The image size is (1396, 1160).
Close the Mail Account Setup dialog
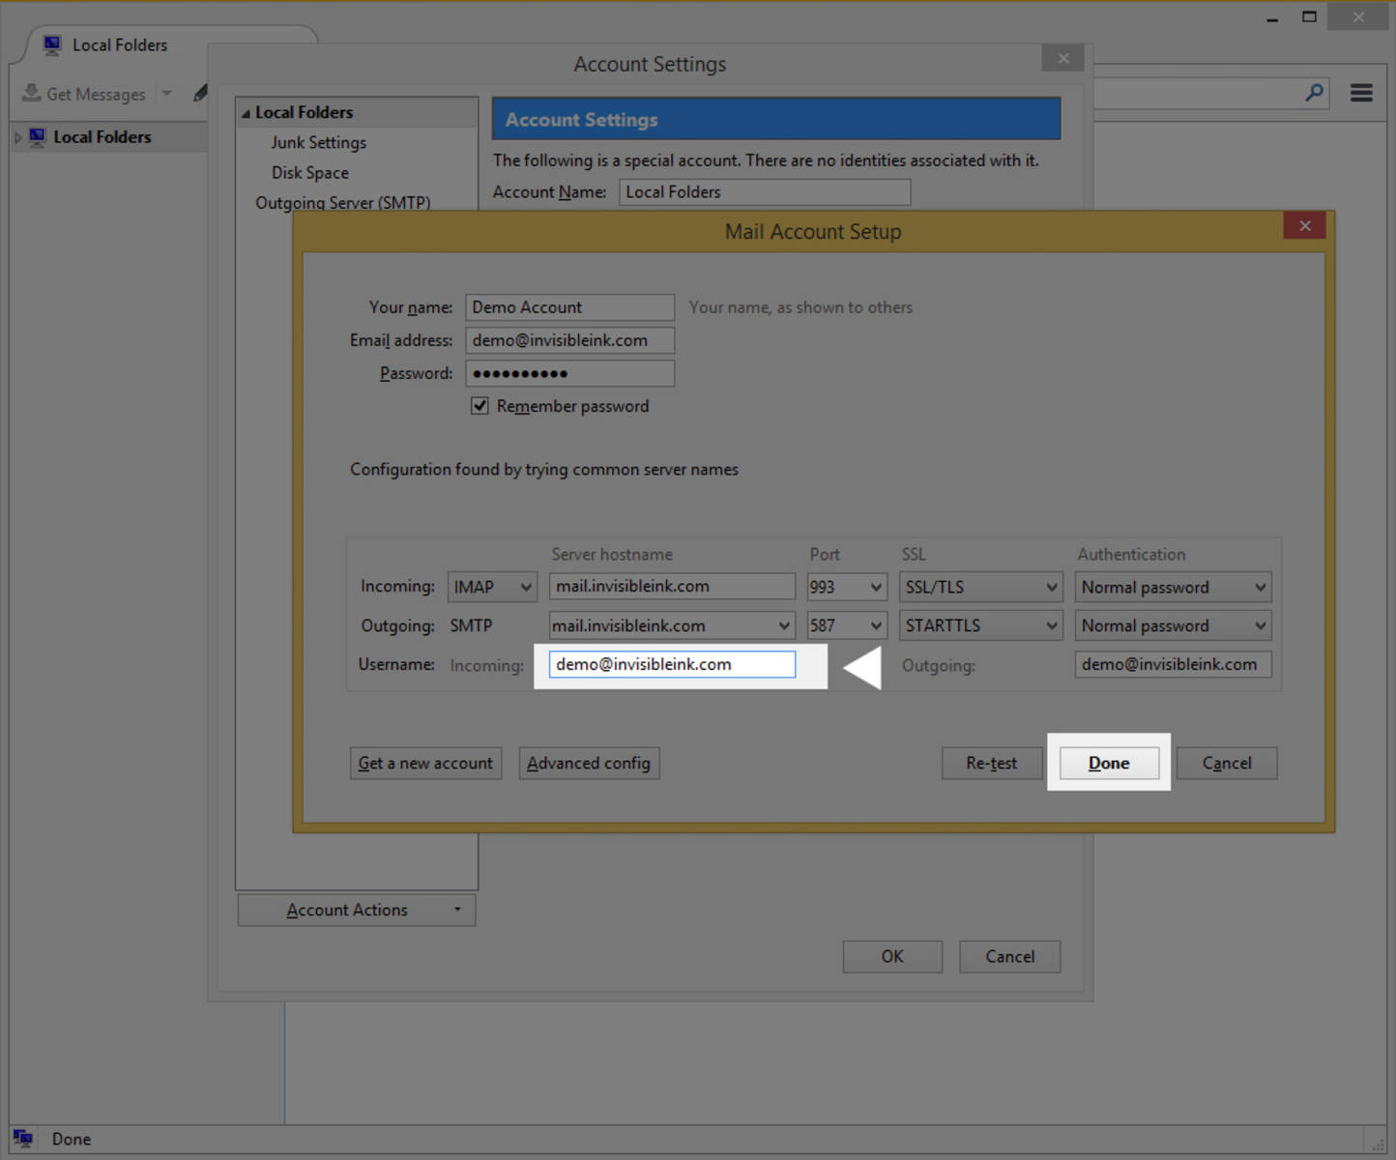pos(1305,225)
